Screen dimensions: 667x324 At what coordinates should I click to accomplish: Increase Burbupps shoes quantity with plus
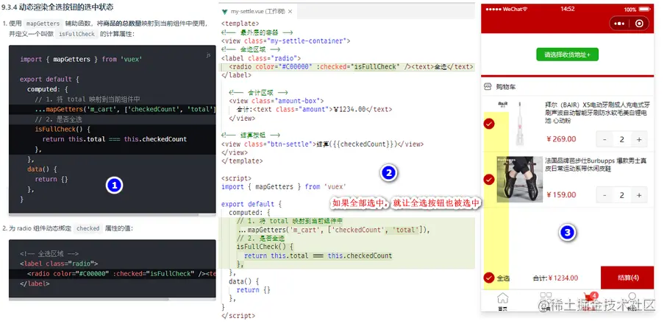(x=639, y=195)
